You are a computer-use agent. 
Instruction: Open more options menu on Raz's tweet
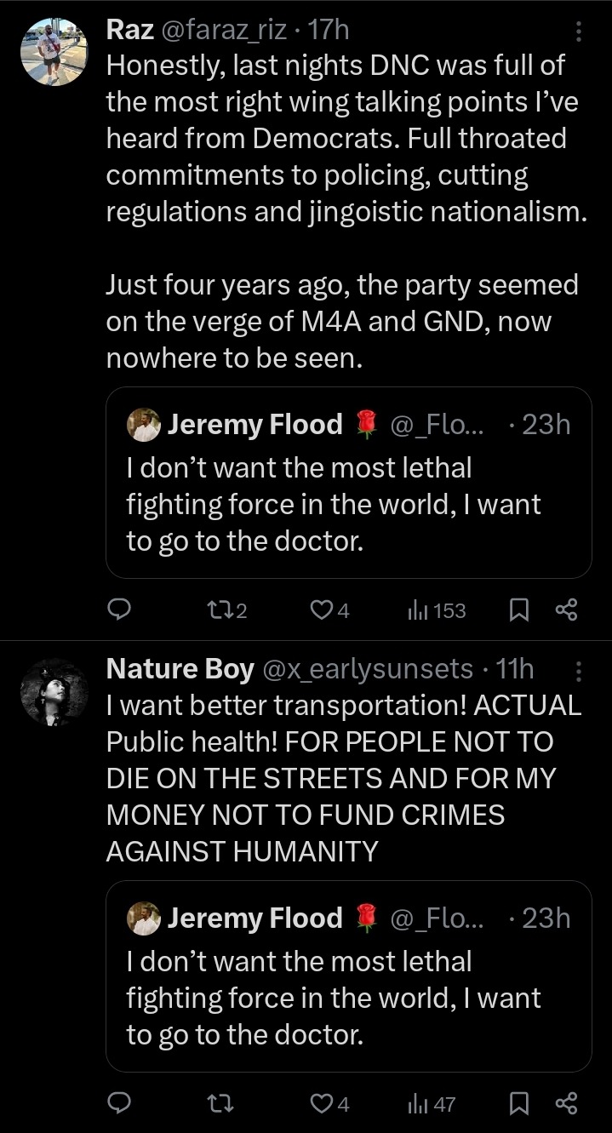(579, 31)
